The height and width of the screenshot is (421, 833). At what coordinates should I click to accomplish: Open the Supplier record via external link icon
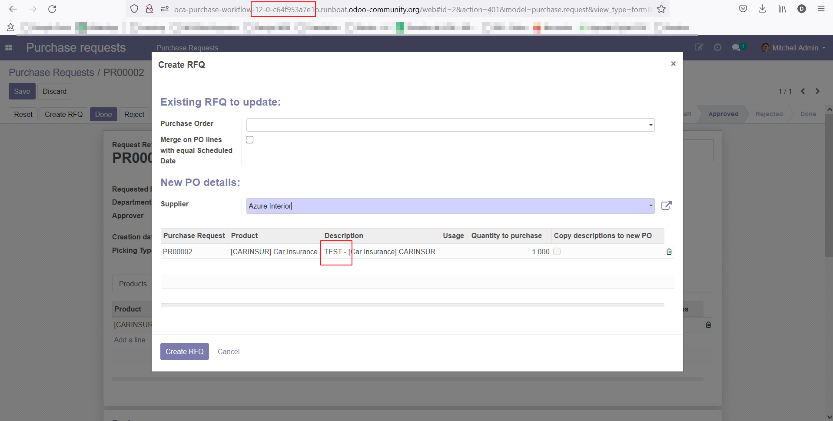[x=667, y=206]
